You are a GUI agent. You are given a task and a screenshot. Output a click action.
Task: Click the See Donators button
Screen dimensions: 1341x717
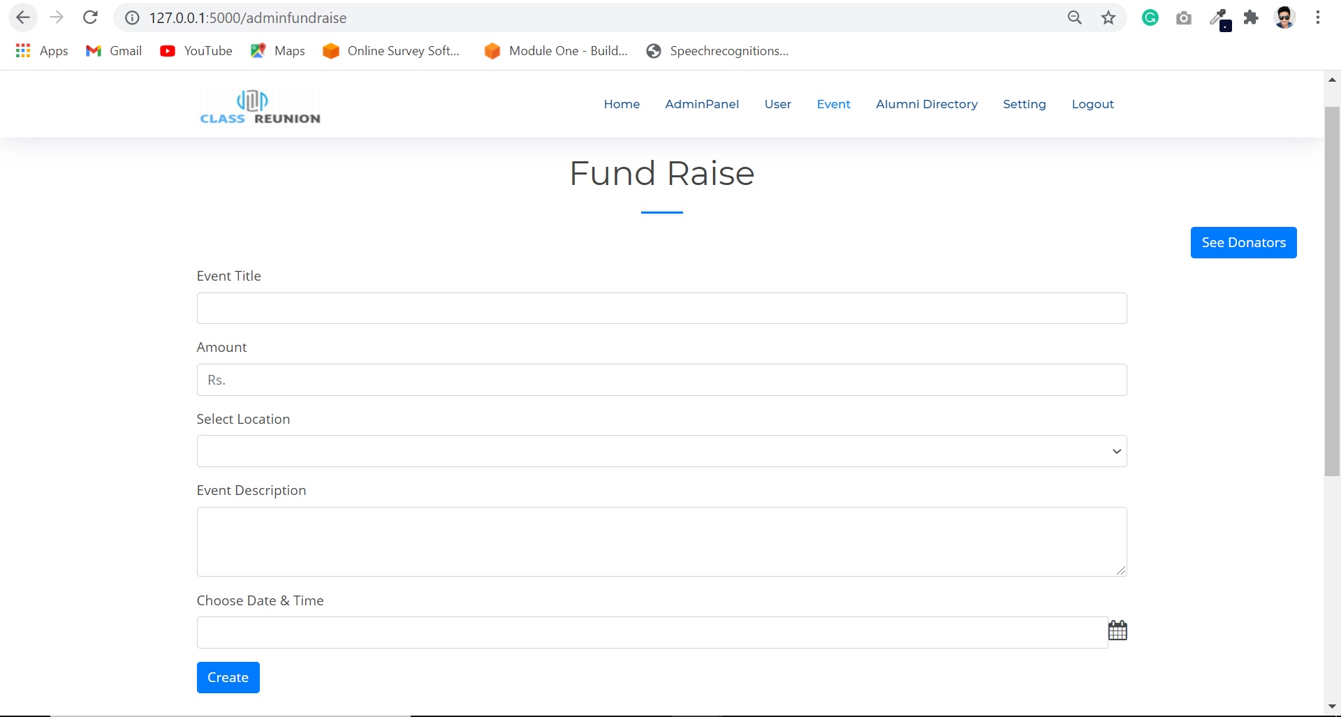point(1243,242)
